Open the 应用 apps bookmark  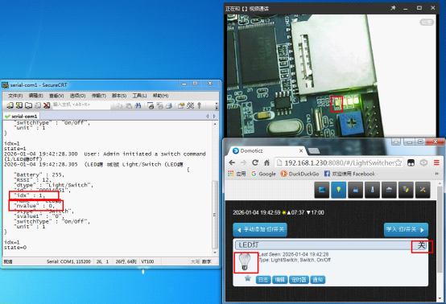tap(237, 174)
